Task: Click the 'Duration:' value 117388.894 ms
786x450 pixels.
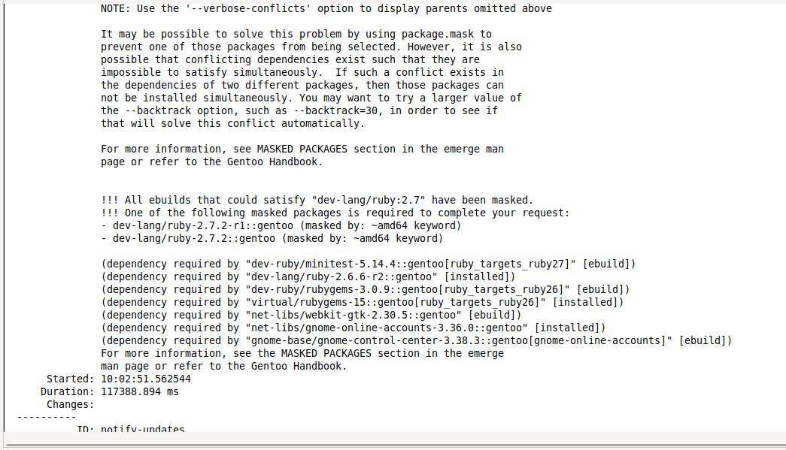Action: 139,392
